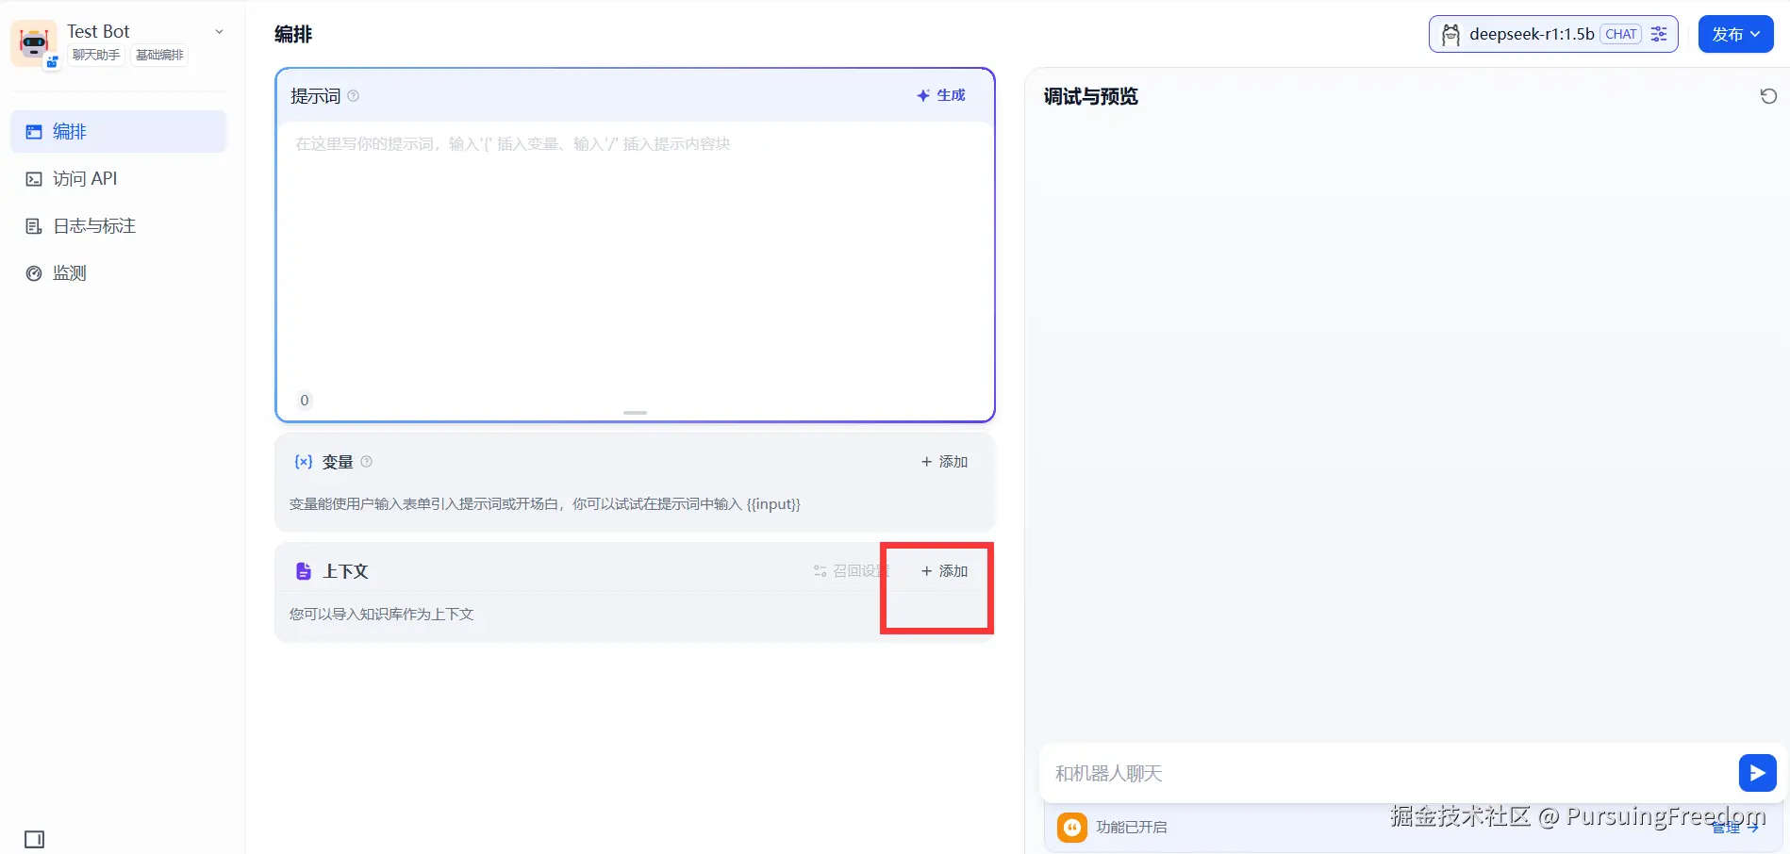The height and width of the screenshot is (854, 1790).
Task: Click the ollama model logo icon
Action: coord(1450,35)
